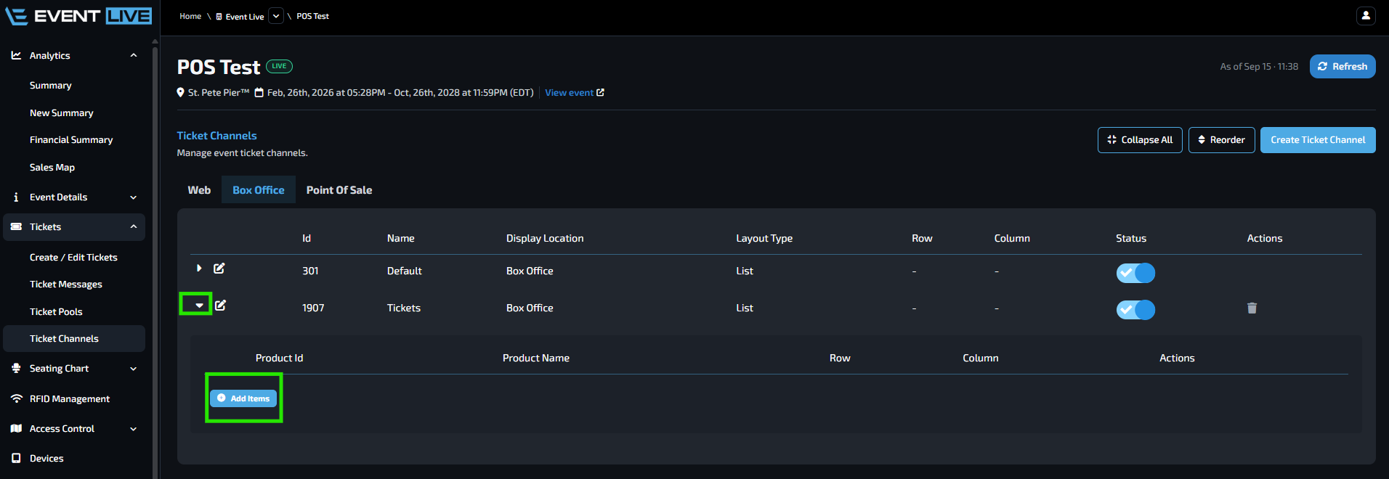1389x479 pixels.
Task: Expand the Seating Chart section chevron
Action: tap(134, 369)
